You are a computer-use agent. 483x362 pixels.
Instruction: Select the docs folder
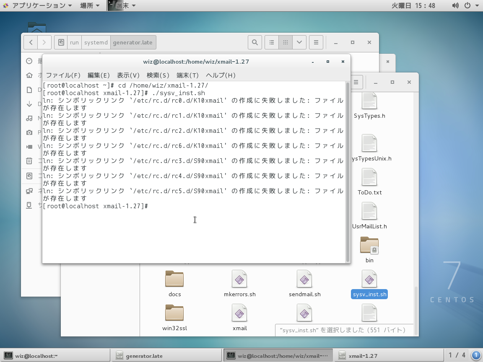click(174, 284)
